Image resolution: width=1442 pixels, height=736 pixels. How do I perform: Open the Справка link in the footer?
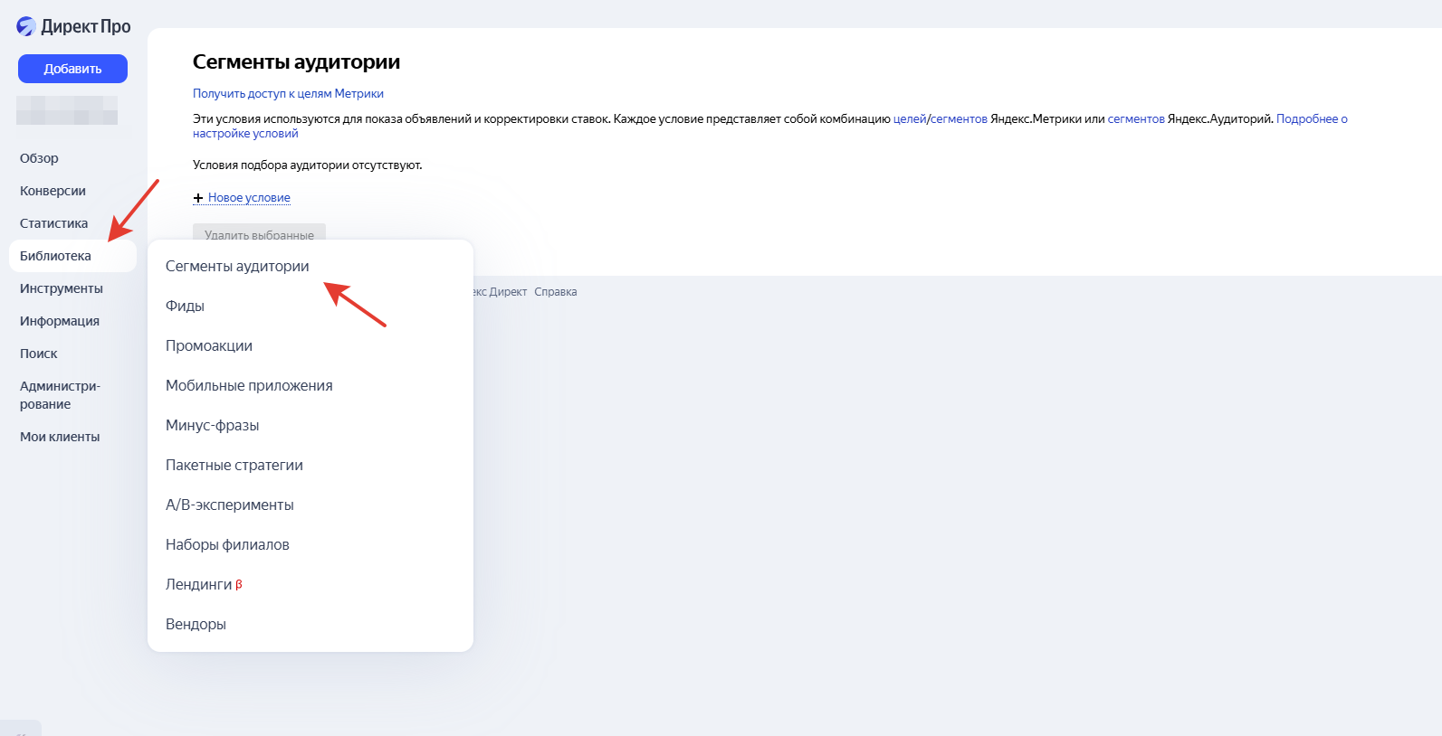555,292
